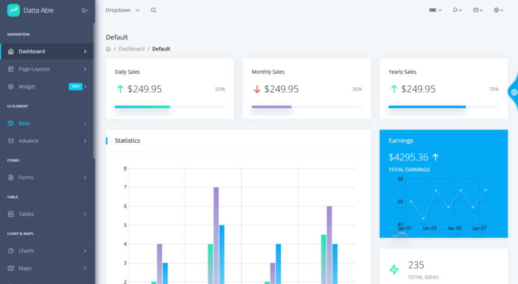Open the floating settings gear on right edge
518x284 pixels.
(513, 92)
